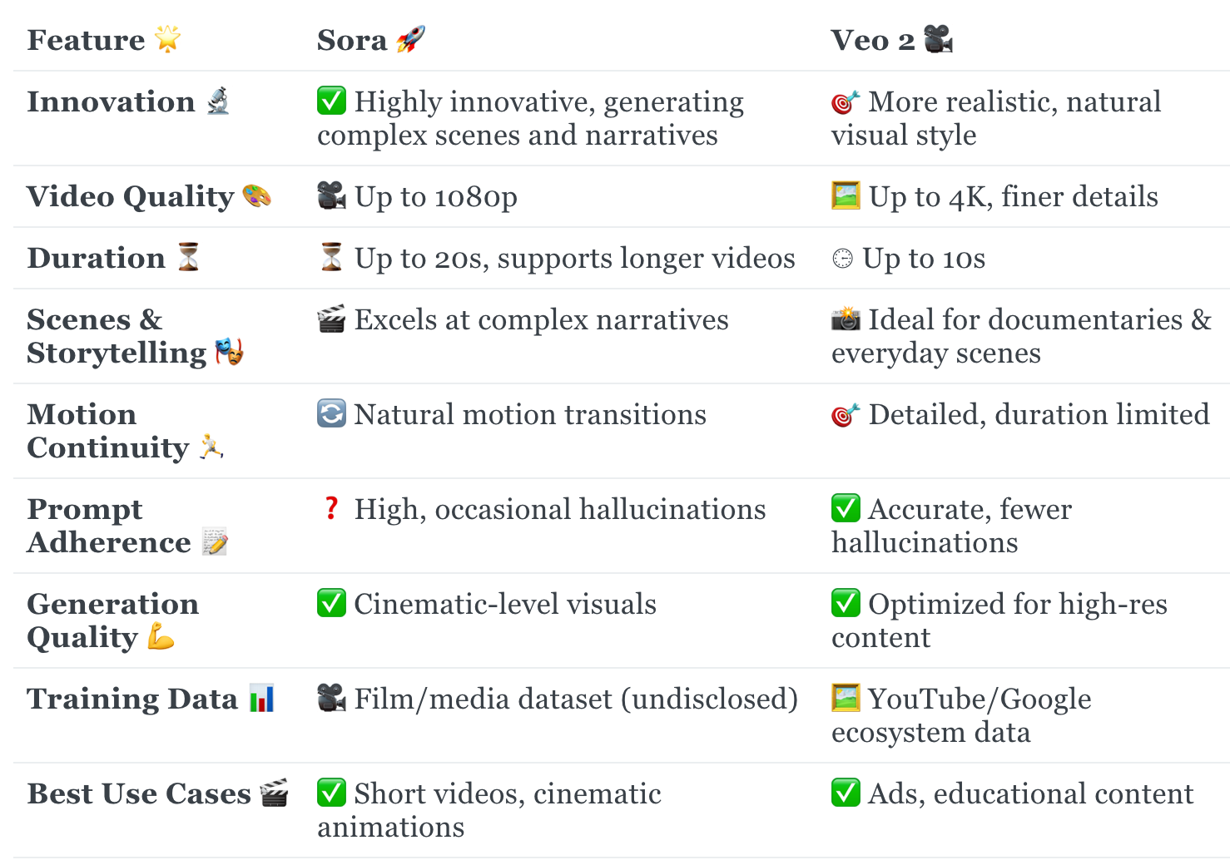Click the Prompt Adherence row label
Viewport: 1230px width, 860px height.
(x=127, y=526)
